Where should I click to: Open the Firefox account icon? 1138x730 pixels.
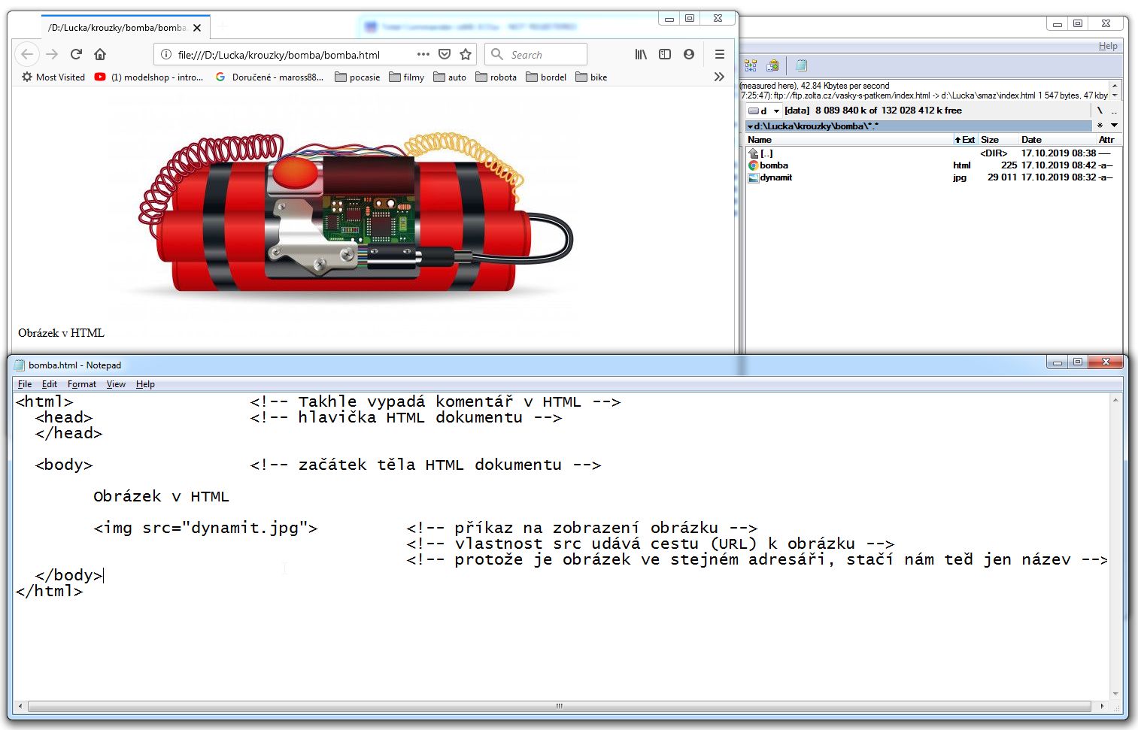(689, 54)
